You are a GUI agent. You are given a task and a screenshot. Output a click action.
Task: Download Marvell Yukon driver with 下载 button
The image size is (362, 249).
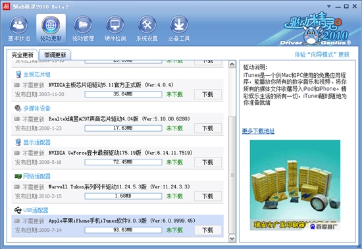208,196
